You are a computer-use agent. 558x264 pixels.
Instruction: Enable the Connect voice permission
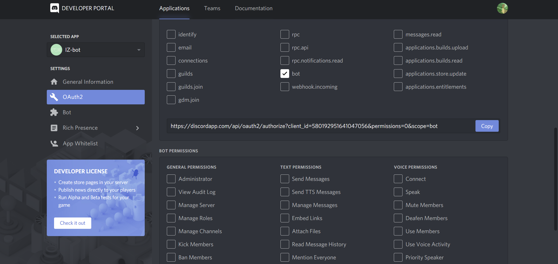pos(398,179)
